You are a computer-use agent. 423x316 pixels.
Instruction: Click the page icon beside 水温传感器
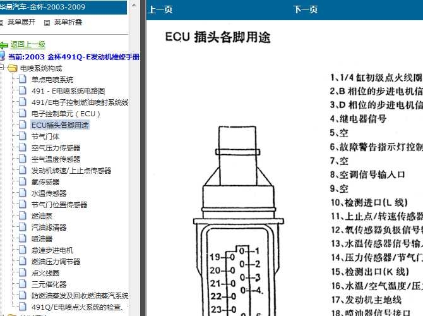(x=23, y=193)
